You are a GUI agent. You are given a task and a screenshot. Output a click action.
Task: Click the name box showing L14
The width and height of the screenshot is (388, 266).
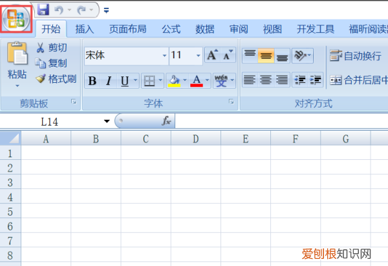(50, 122)
